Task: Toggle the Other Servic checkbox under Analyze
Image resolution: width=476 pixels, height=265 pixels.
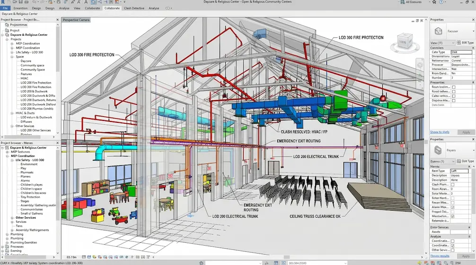Action: tap(453, 250)
